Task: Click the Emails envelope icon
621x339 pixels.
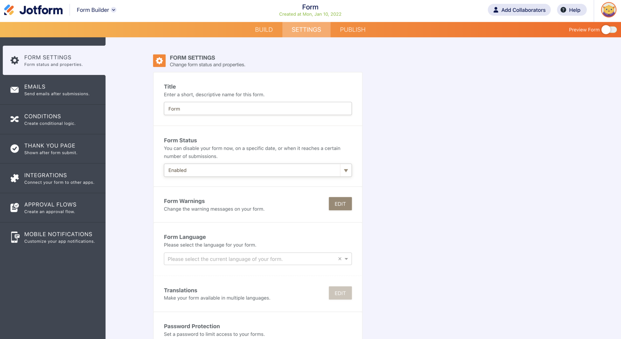Action: 15,90
